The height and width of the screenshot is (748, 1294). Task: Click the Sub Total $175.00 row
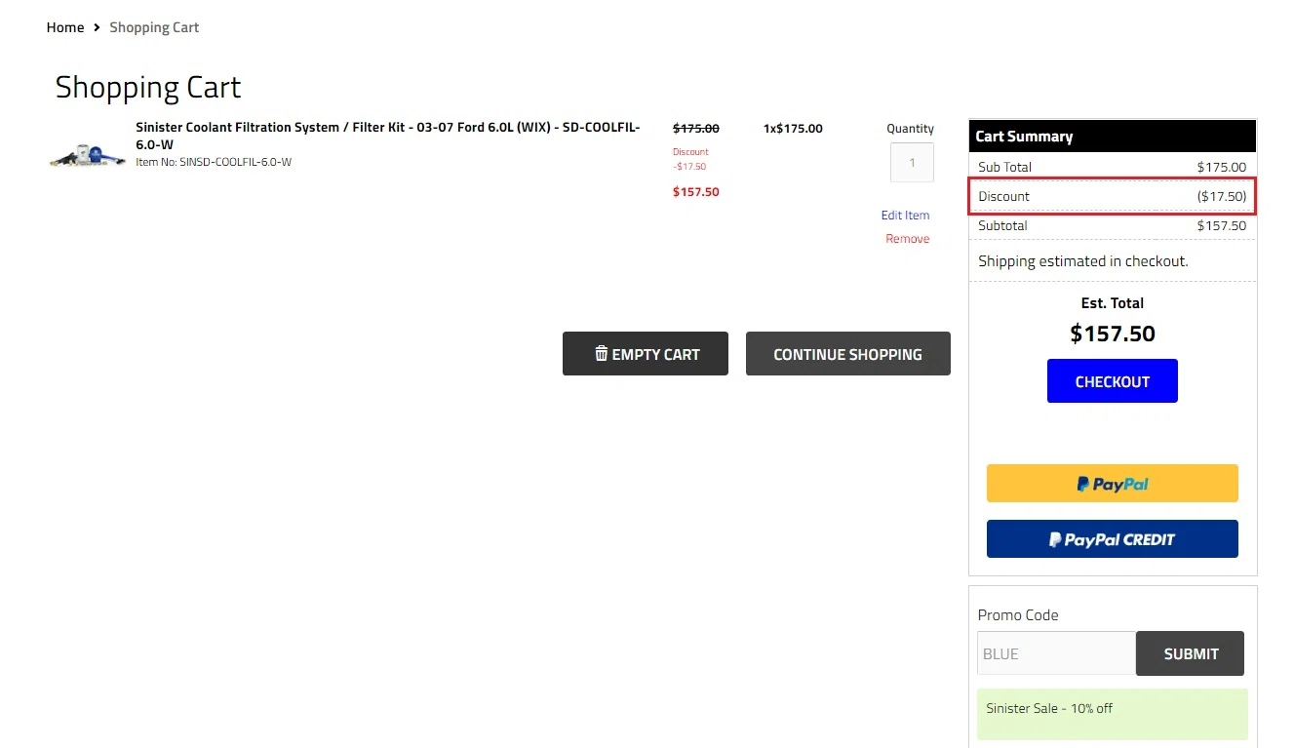(1113, 167)
